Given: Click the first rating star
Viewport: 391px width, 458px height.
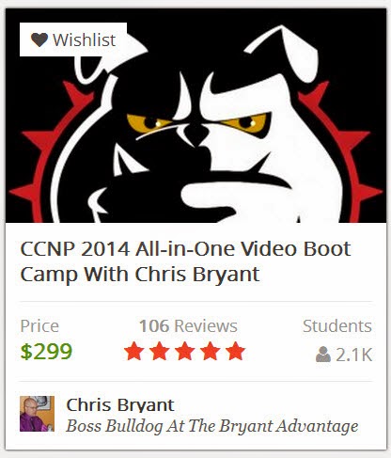Looking at the screenshot, I should click(x=134, y=351).
